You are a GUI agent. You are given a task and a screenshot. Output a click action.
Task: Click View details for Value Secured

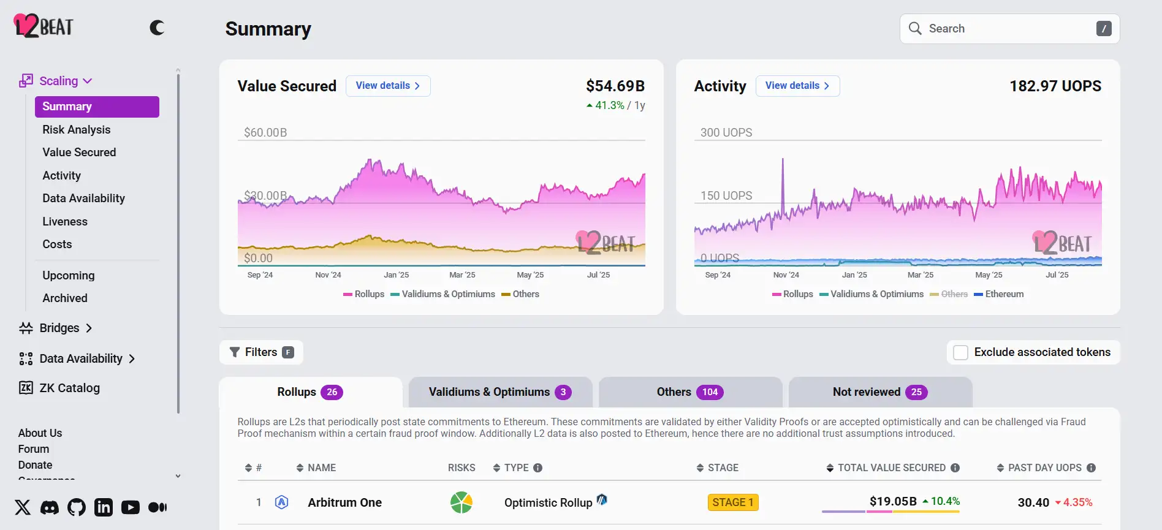[x=388, y=86]
